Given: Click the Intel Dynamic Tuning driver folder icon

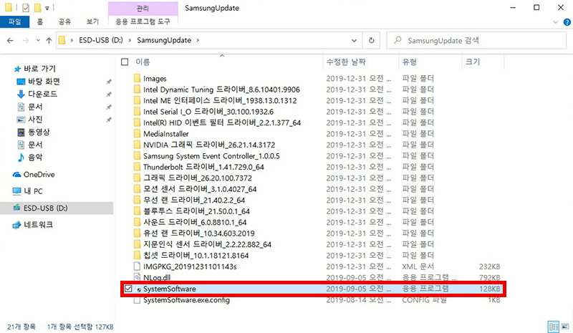Looking at the screenshot, I should point(137,90).
